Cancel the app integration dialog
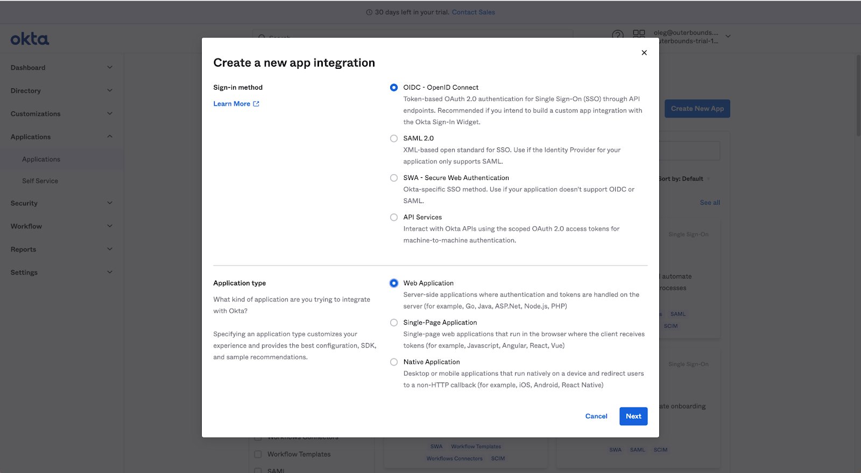This screenshot has height=473, width=861. pos(596,416)
